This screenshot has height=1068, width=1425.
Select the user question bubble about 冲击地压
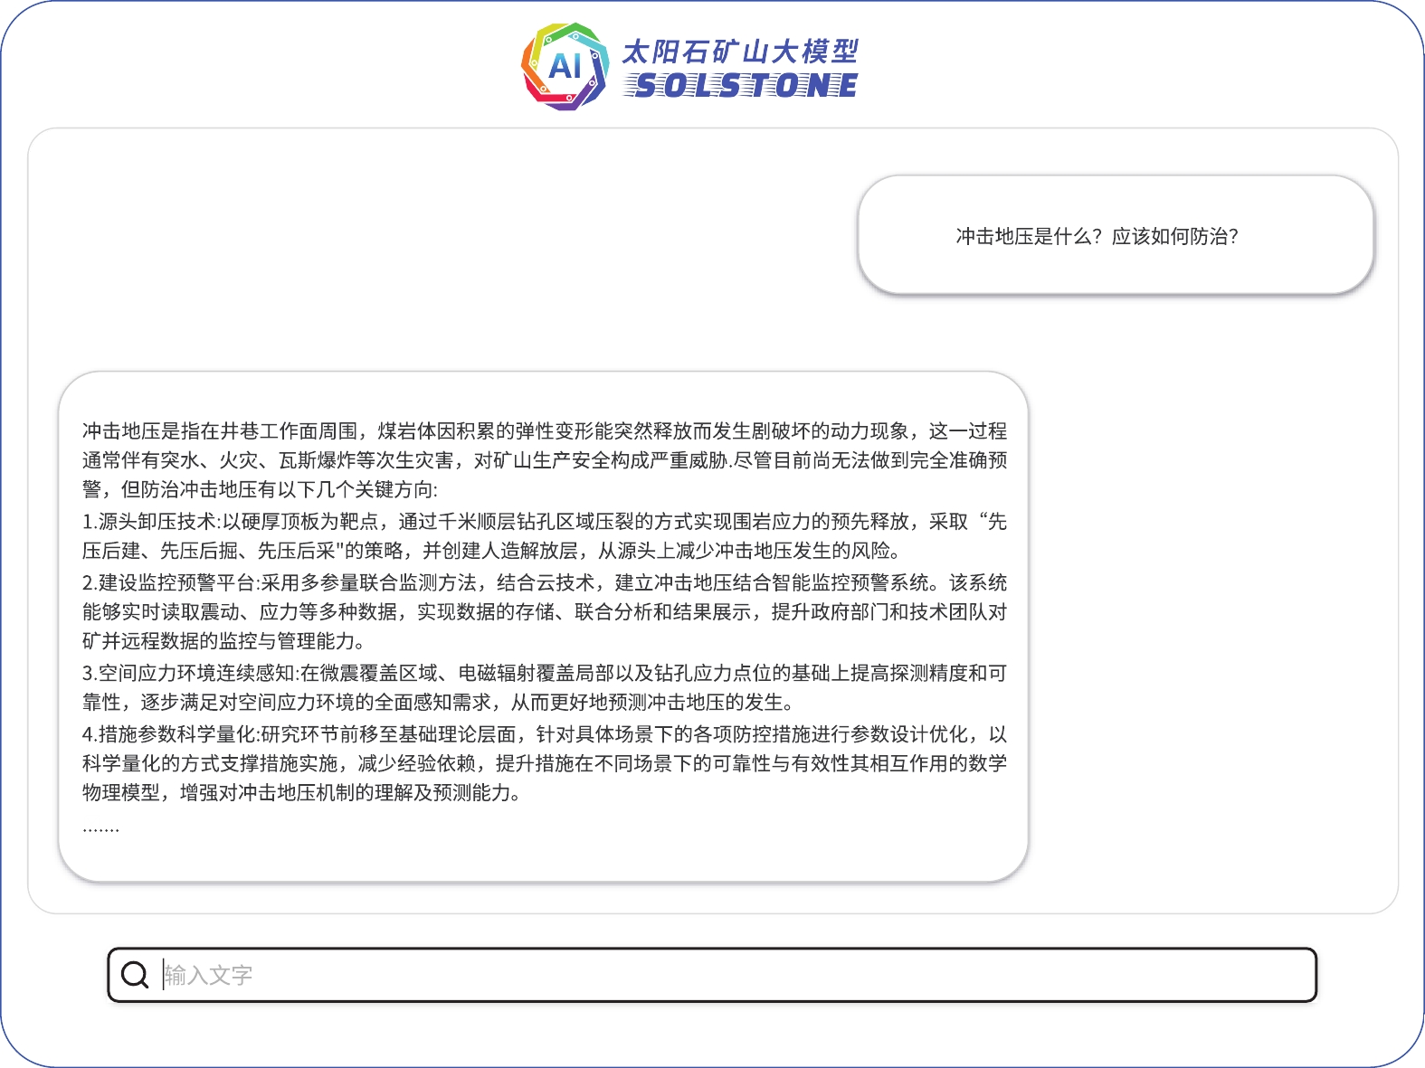[x=1115, y=235]
